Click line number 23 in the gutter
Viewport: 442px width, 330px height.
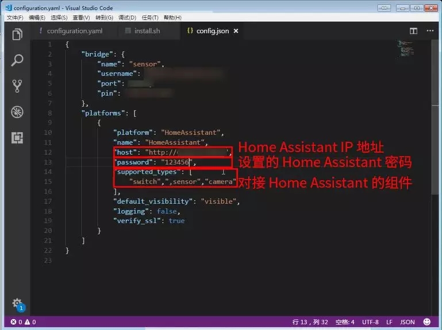[x=48, y=261]
